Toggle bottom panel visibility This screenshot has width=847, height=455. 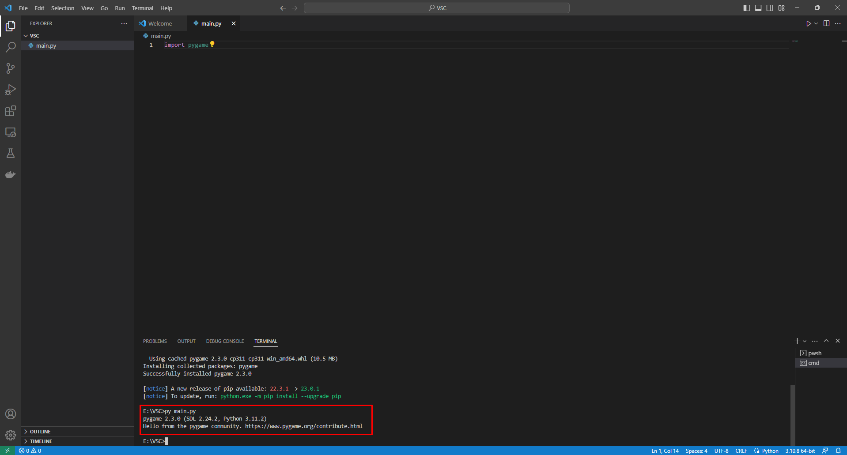pos(758,8)
